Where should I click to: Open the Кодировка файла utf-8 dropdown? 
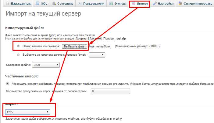point(46,65)
